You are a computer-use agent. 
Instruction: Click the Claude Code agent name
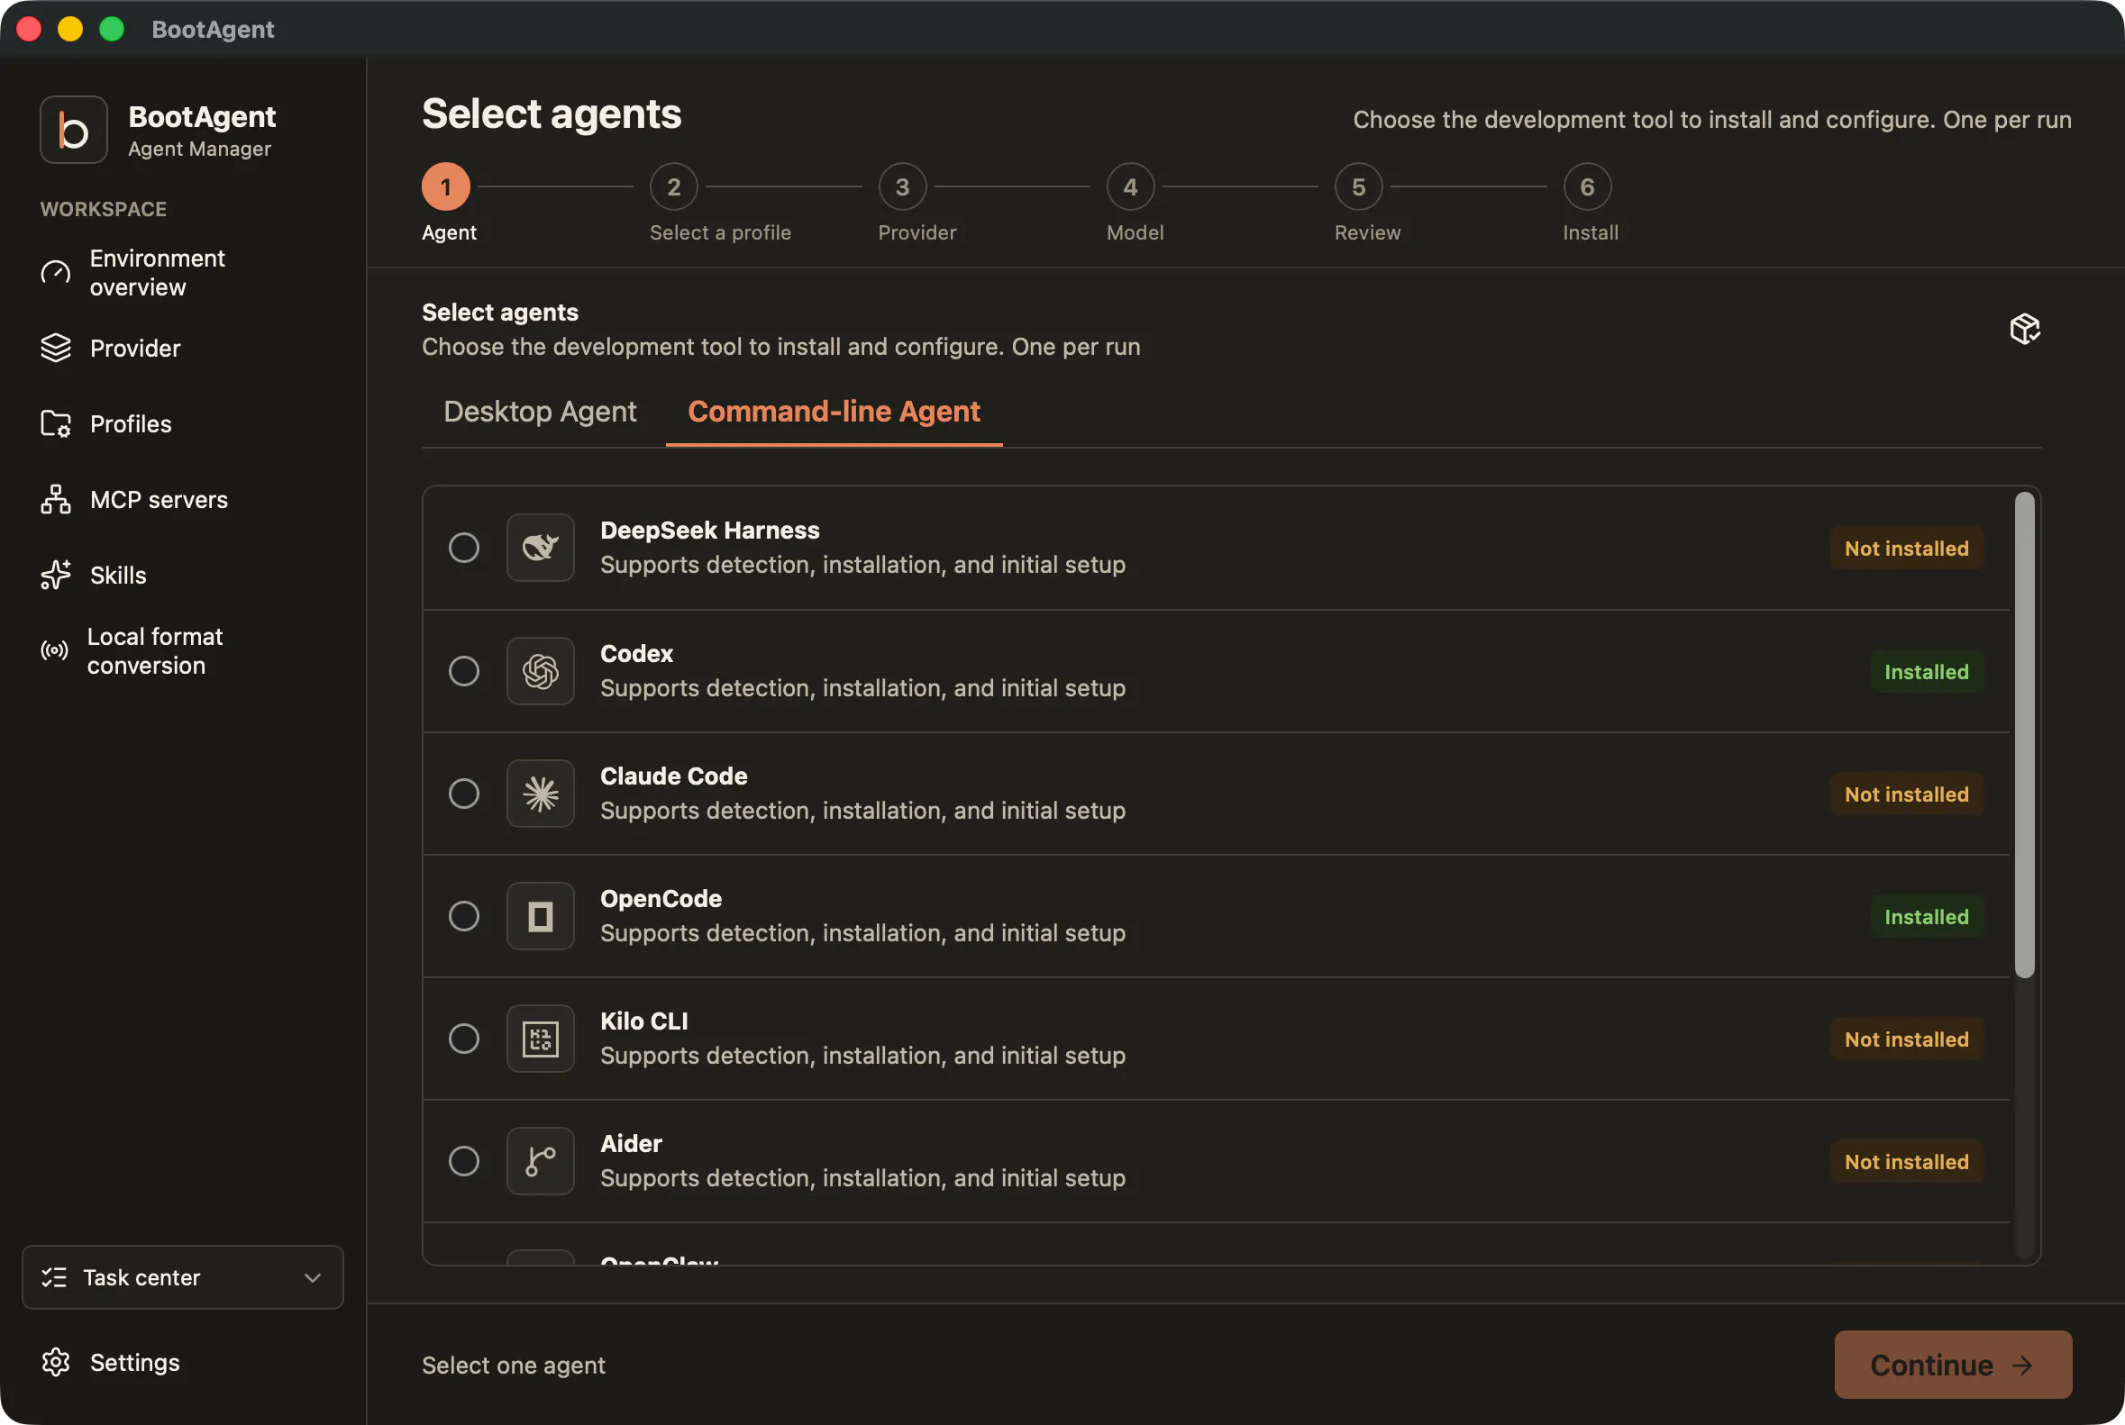674,776
